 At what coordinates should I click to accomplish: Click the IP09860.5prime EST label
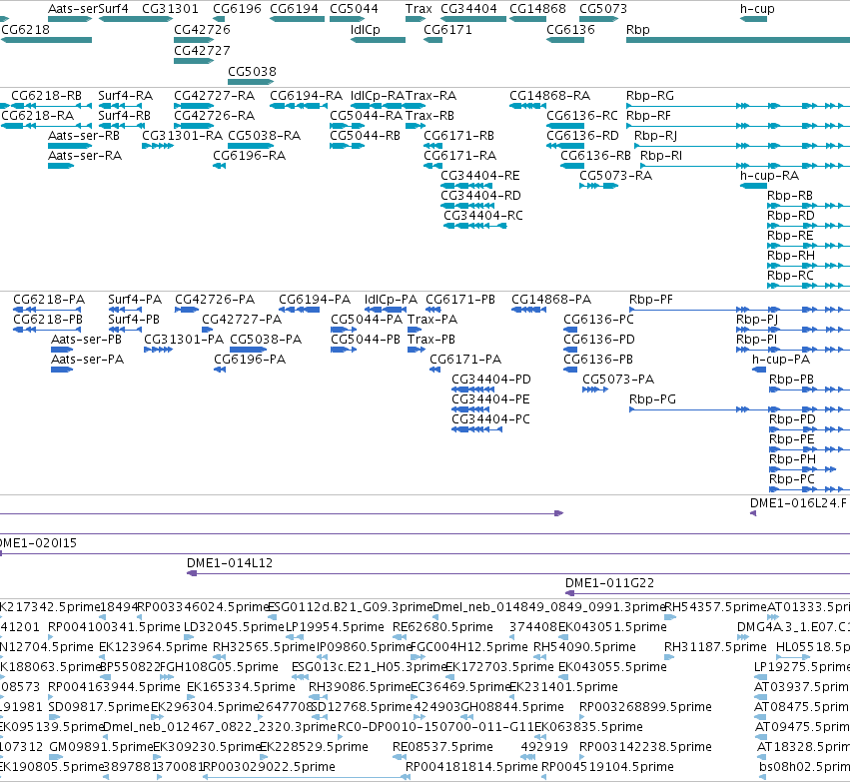point(365,647)
